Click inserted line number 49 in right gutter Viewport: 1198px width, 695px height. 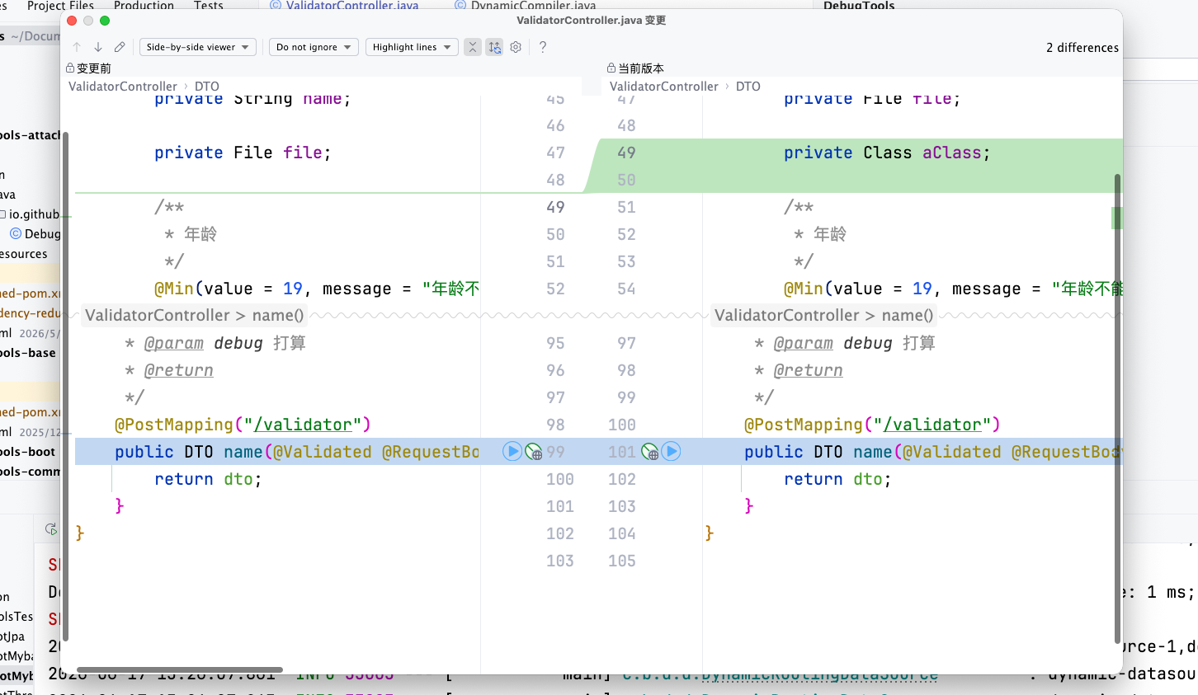(x=626, y=153)
